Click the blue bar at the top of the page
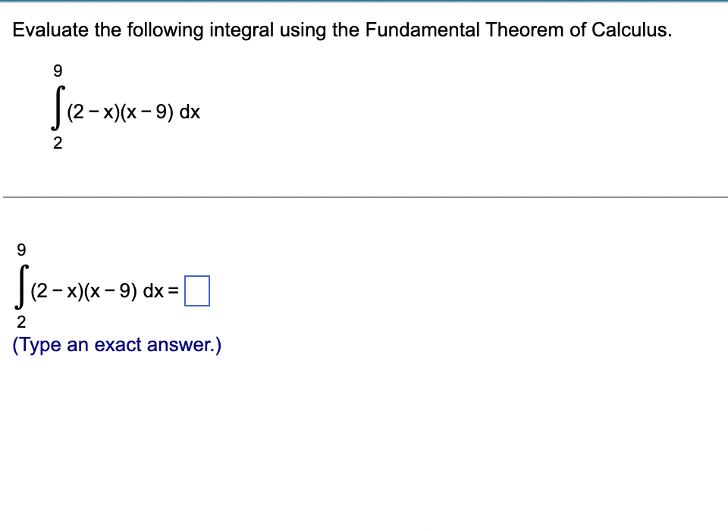This screenshot has height=531, width=728. 364,2
